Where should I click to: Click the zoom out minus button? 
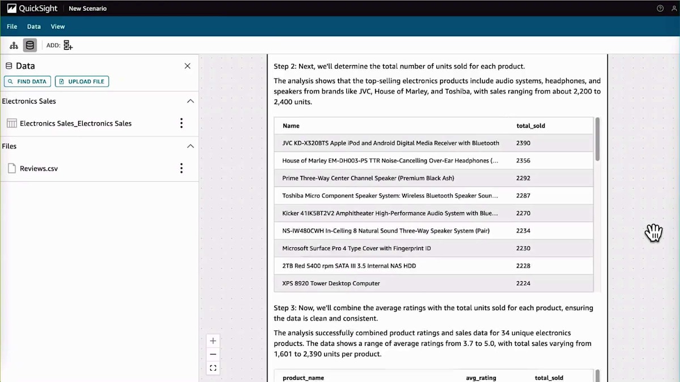pyautogui.click(x=213, y=354)
